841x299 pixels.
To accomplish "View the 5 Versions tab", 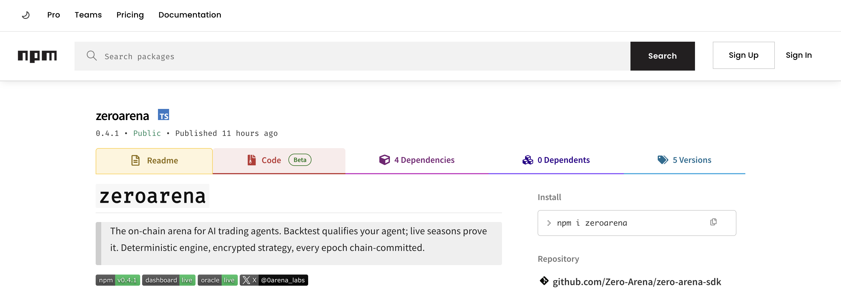I will tap(684, 161).
